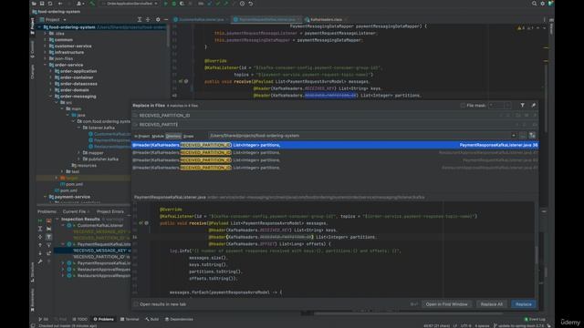Image resolution: width=584 pixels, height=328 pixels.
Task: Expand PaymentResponseKafkaListener inspection node
Action: pyautogui.click(x=63, y=263)
